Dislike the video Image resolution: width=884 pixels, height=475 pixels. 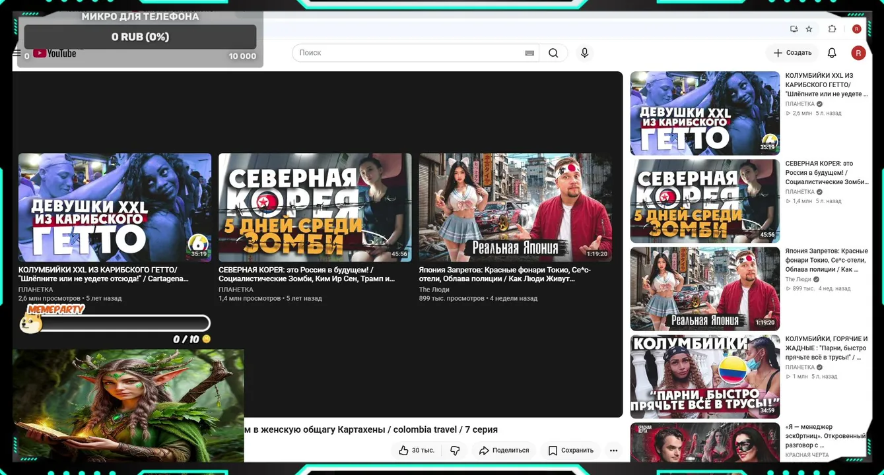tap(455, 450)
